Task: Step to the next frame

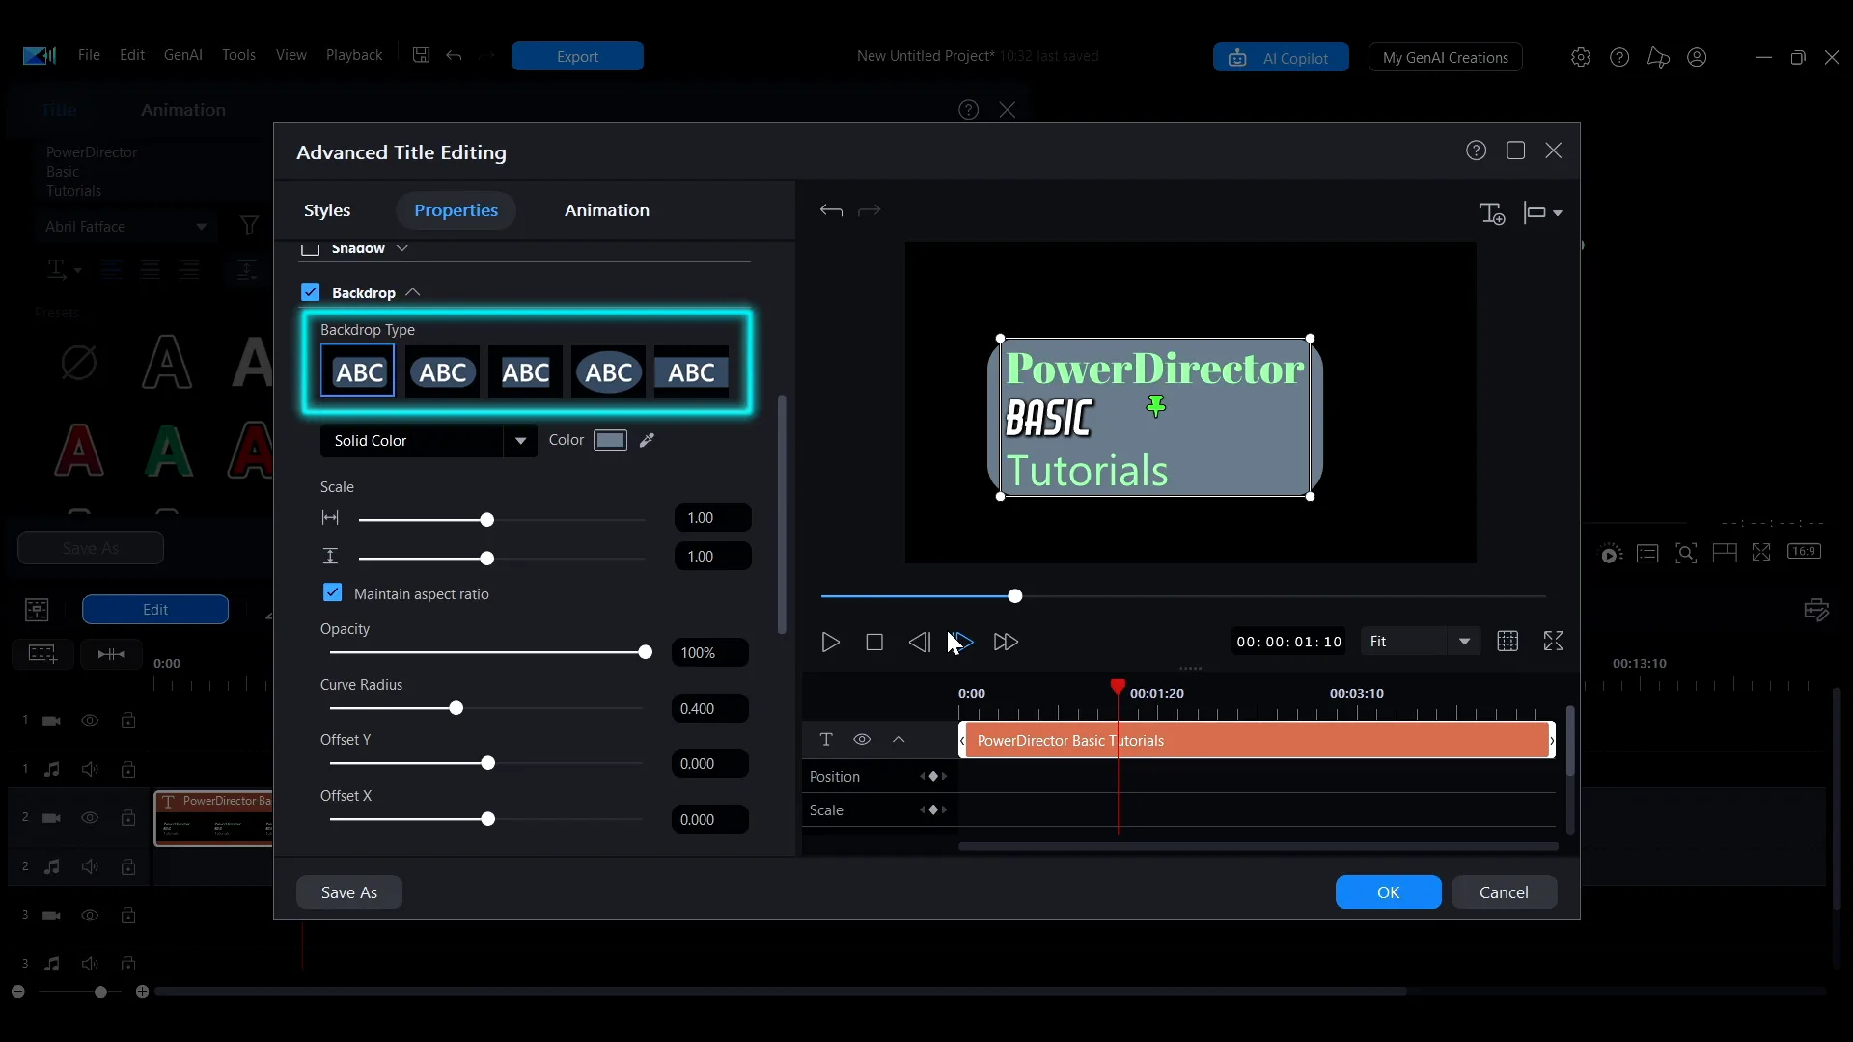Action: pos(961,642)
